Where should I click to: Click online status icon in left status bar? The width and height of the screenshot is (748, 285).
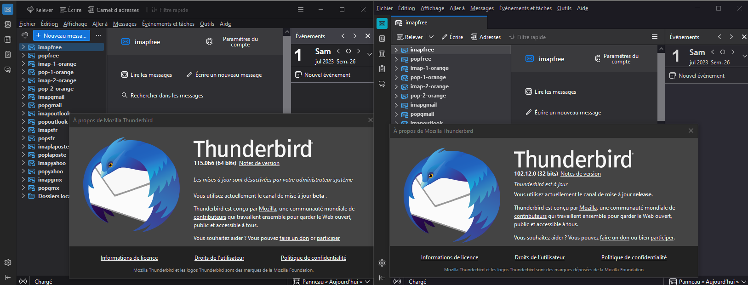23,281
